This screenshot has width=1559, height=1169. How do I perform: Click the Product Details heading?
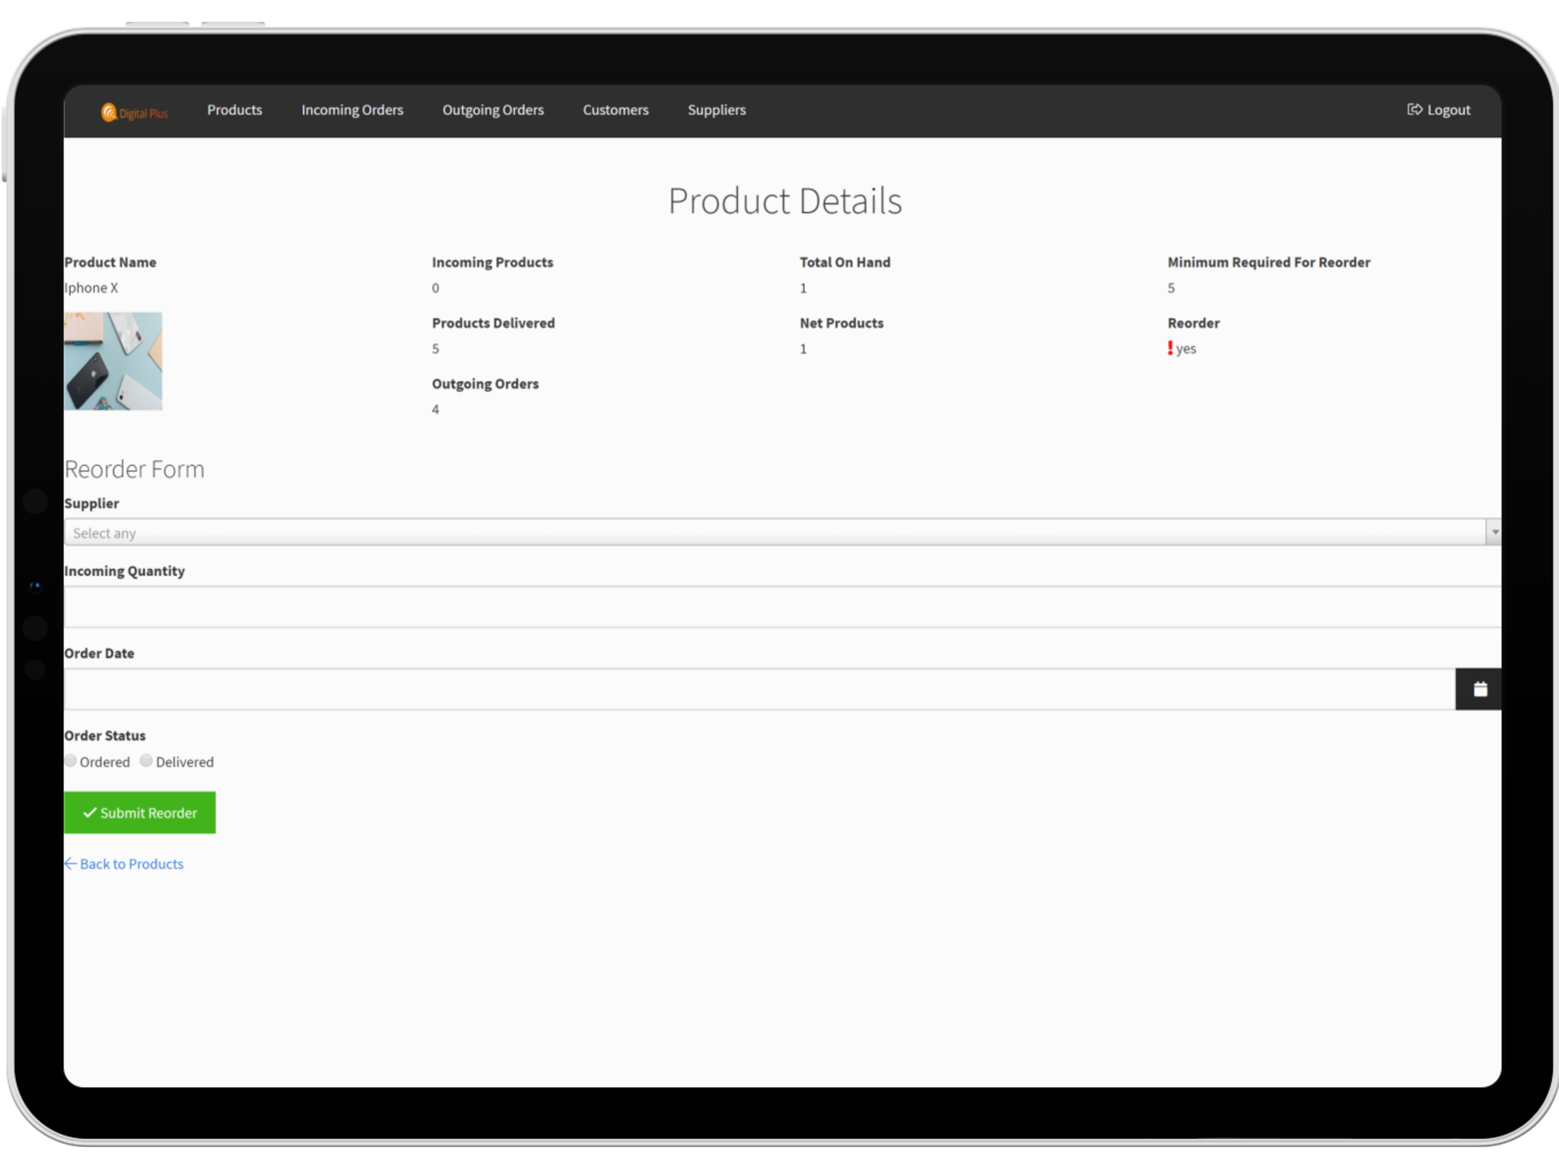tap(784, 201)
